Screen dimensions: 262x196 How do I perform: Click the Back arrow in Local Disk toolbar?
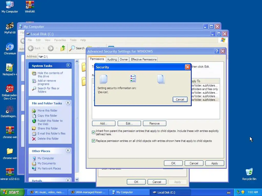(34, 48)
